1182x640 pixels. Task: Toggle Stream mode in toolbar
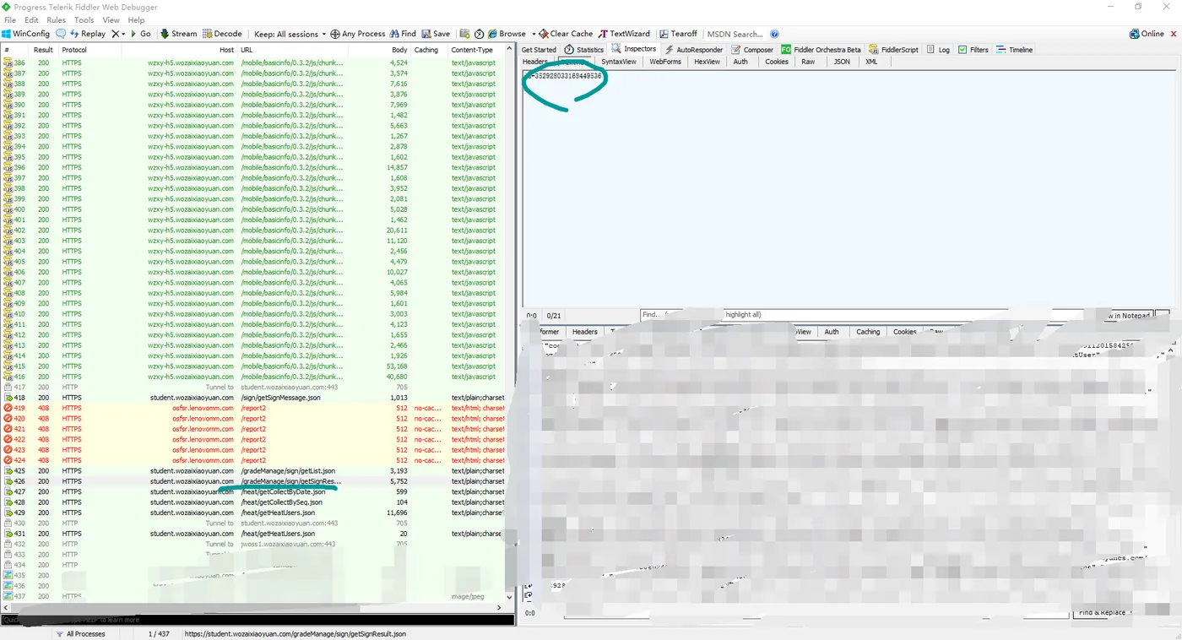point(178,34)
